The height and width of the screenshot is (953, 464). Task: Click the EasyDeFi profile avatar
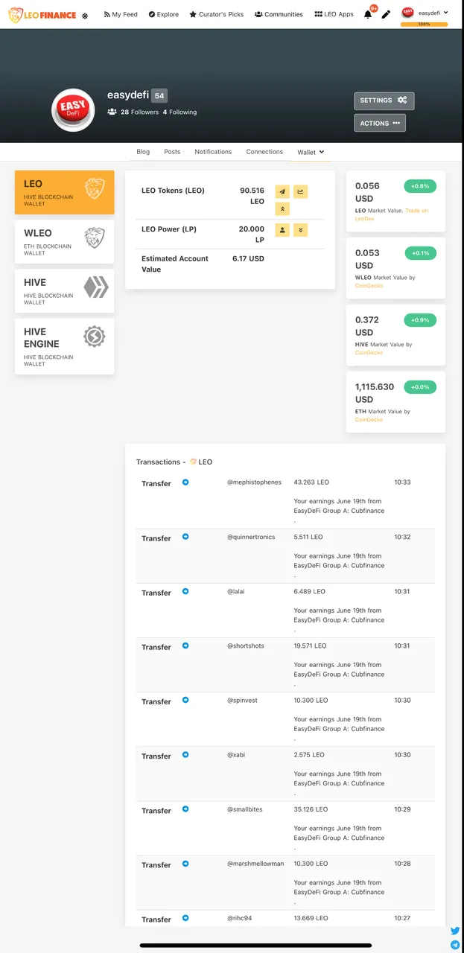(73, 111)
